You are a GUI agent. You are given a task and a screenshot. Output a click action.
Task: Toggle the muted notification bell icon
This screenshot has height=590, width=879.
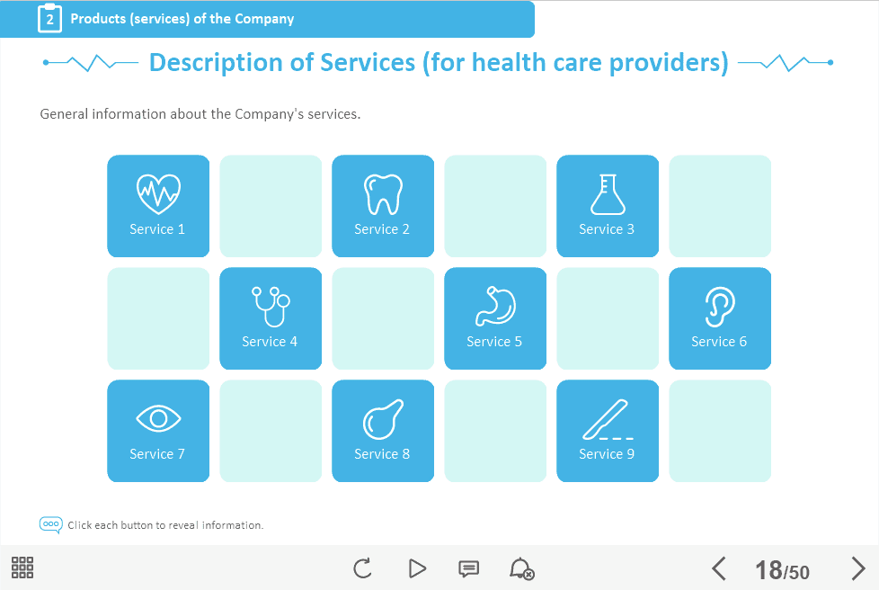tap(521, 568)
